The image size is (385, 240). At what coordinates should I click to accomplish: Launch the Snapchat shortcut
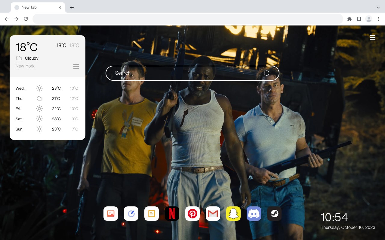tap(233, 214)
